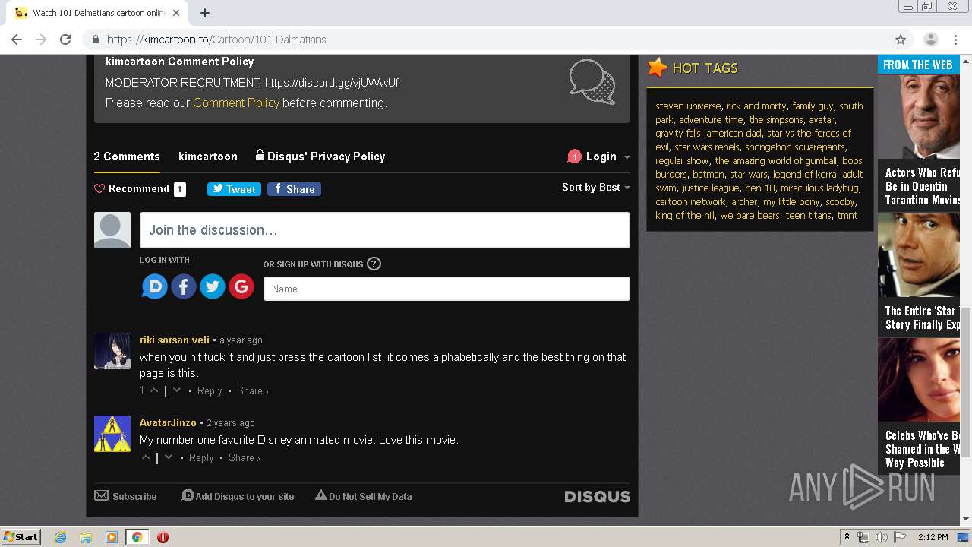Open riki sorsan veli profile link

pos(175,340)
